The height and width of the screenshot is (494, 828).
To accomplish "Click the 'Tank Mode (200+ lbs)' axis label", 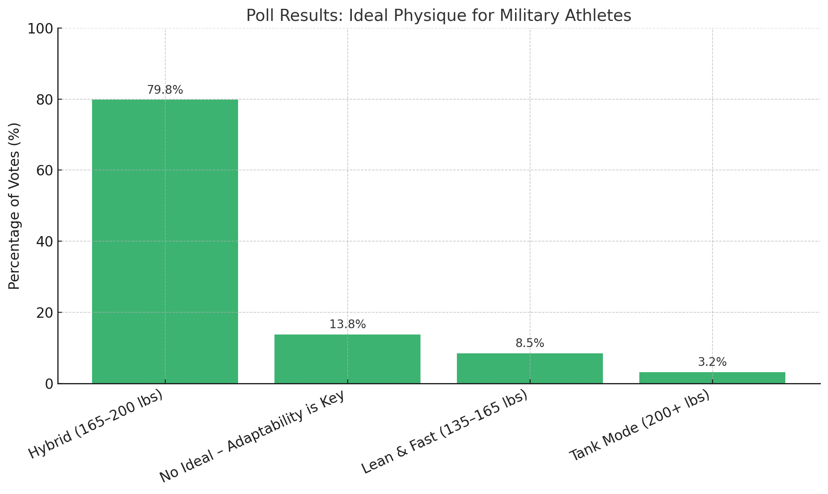I will 640,425.
